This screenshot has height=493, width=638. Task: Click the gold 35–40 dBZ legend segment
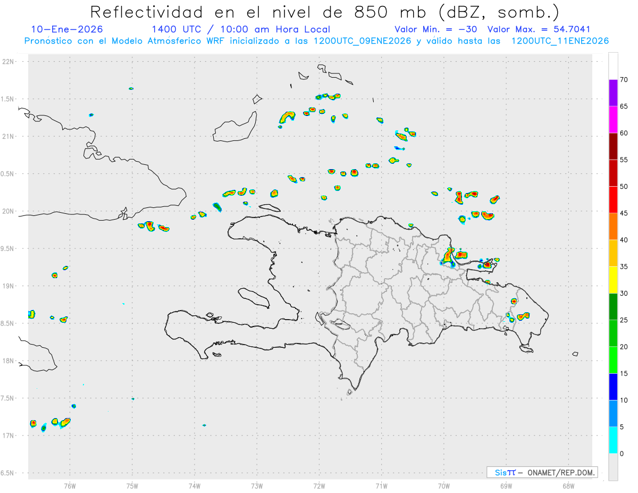tap(613, 253)
